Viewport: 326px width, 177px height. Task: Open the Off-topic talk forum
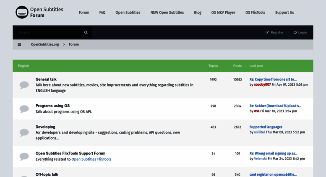pyautogui.click(x=47, y=174)
